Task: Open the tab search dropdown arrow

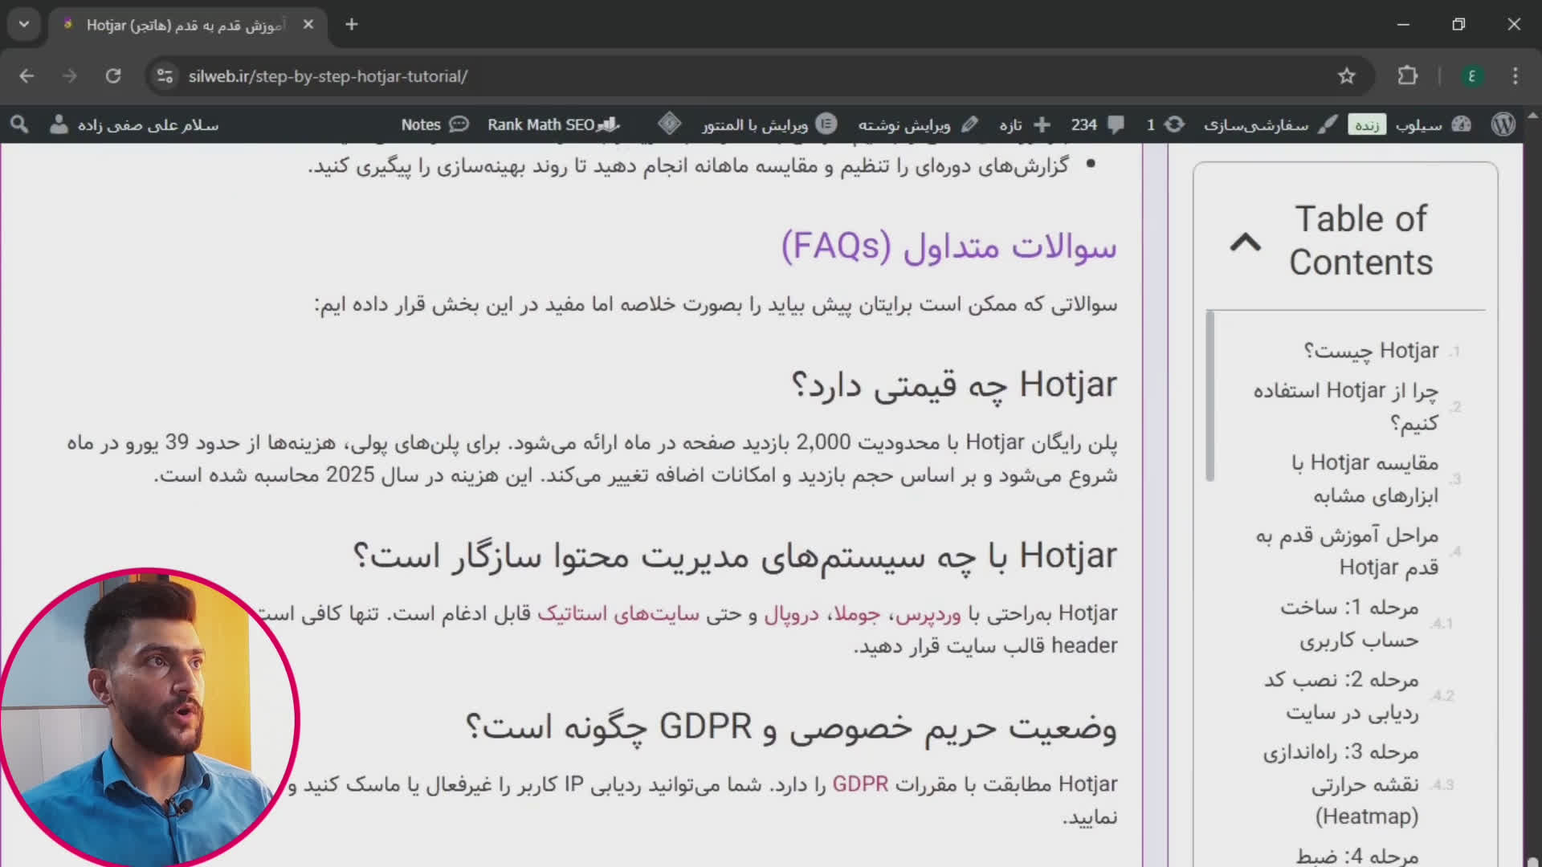Action: pos(24,24)
